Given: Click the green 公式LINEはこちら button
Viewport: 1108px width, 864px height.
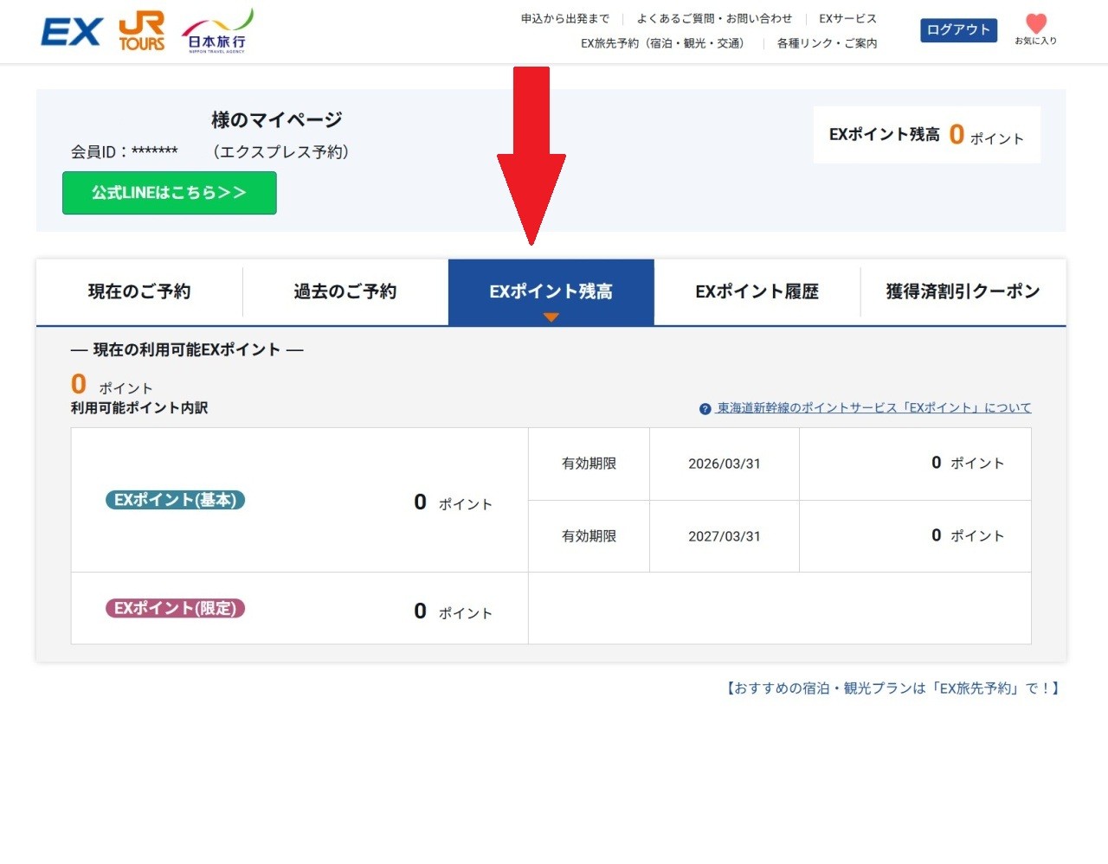Looking at the screenshot, I should tap(170, 193).
